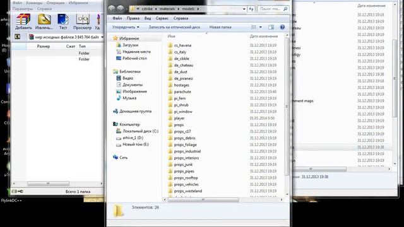Select Домашняя группа in the sidebar
Image resolution: width=404 pixels, height=227 pixels.
coord(135,112)
